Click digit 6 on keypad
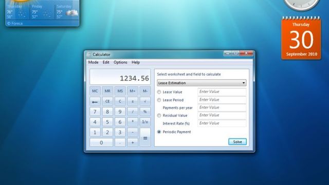329x185 pixels. point(120,122)
